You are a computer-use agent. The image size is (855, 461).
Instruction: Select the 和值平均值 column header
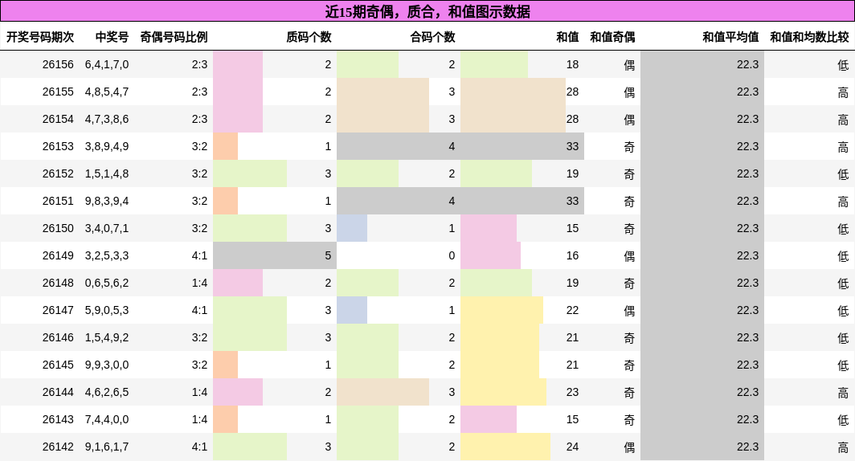click(x=730, y=37)
